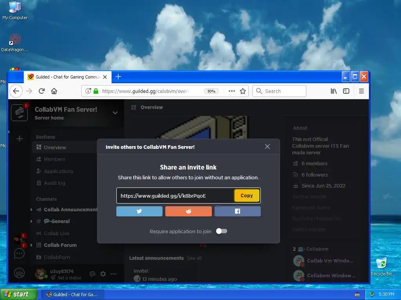The image size is (401, 300).
Task: Close the invite dialog
Action: (267, 146)
